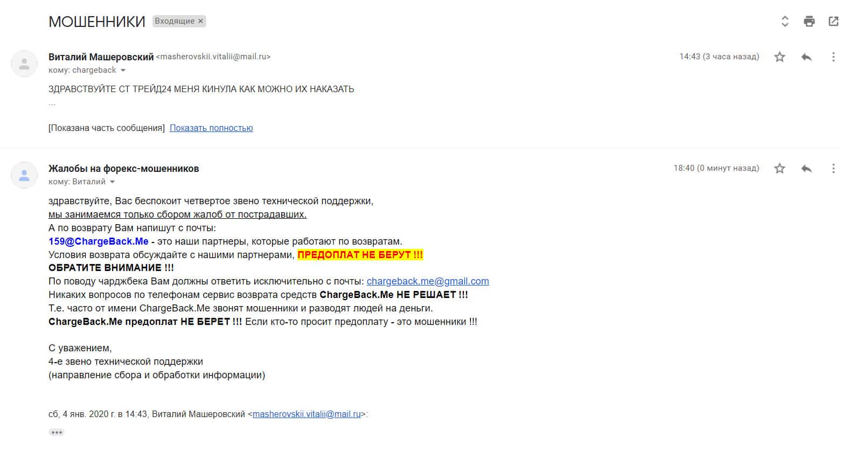Click the 159@ChargeBack.Me address
Screen dimensions: 850x465
[99, 241]
